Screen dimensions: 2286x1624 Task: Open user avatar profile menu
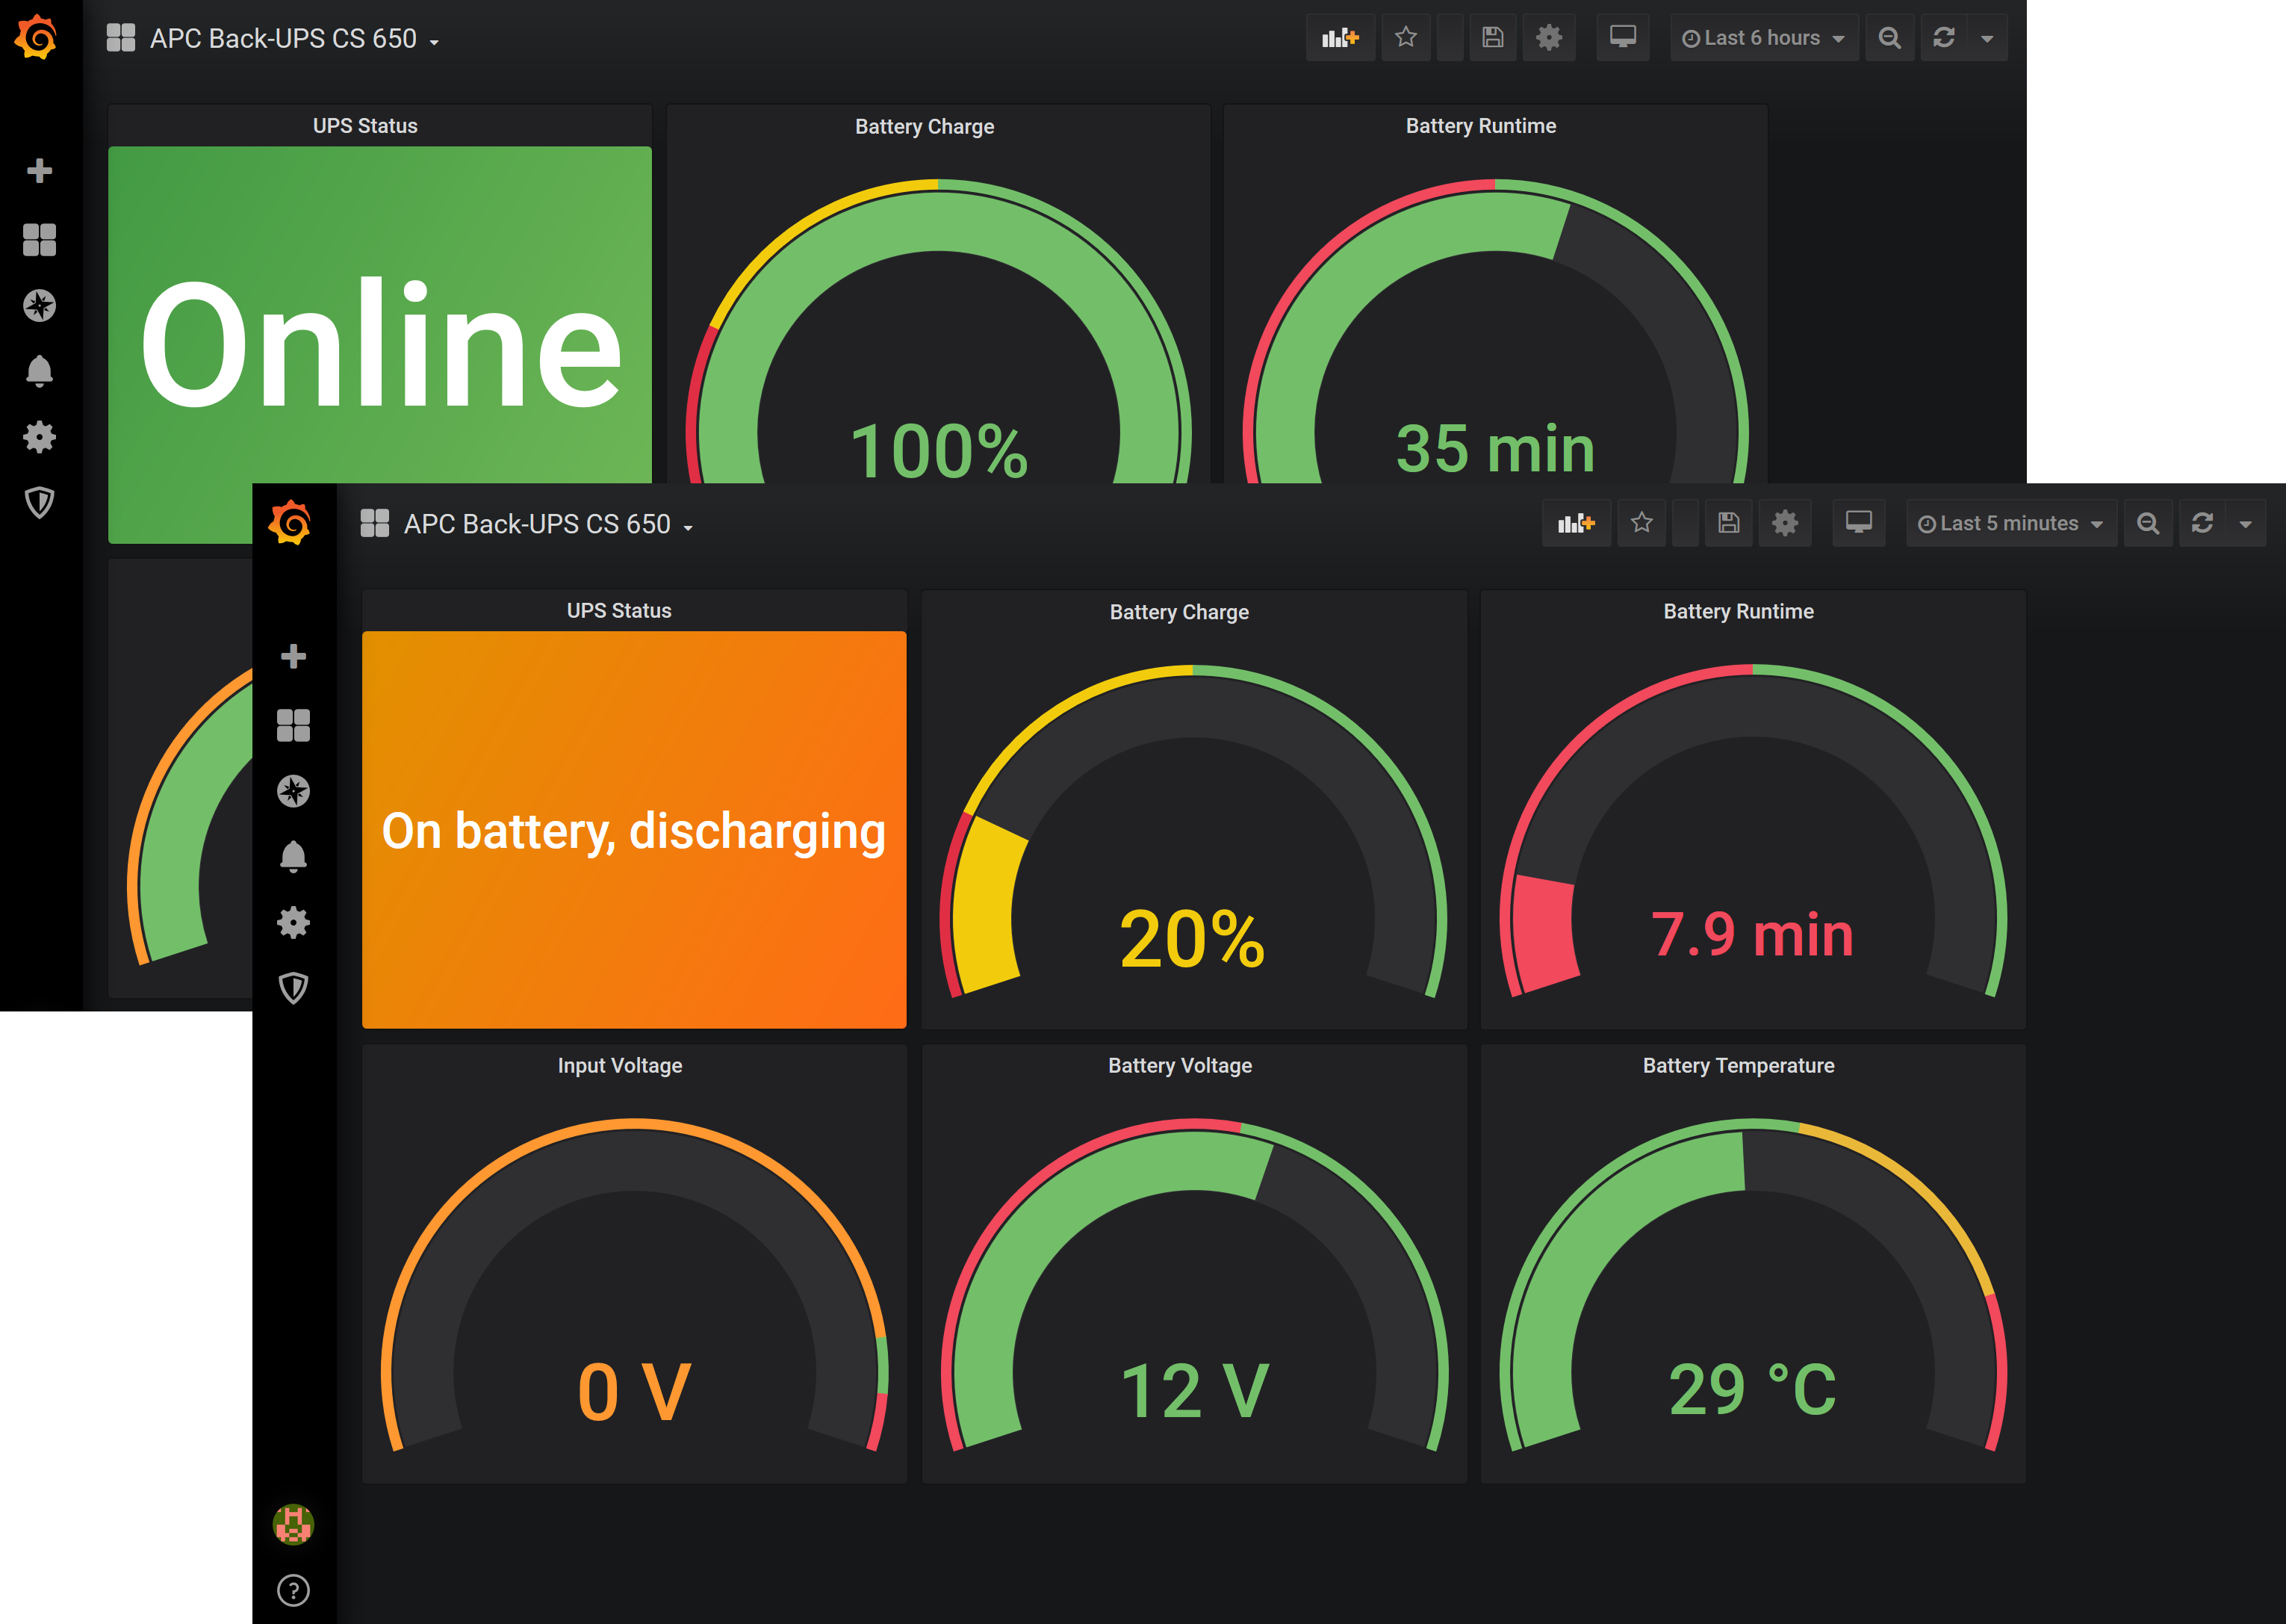(293, 1524)
